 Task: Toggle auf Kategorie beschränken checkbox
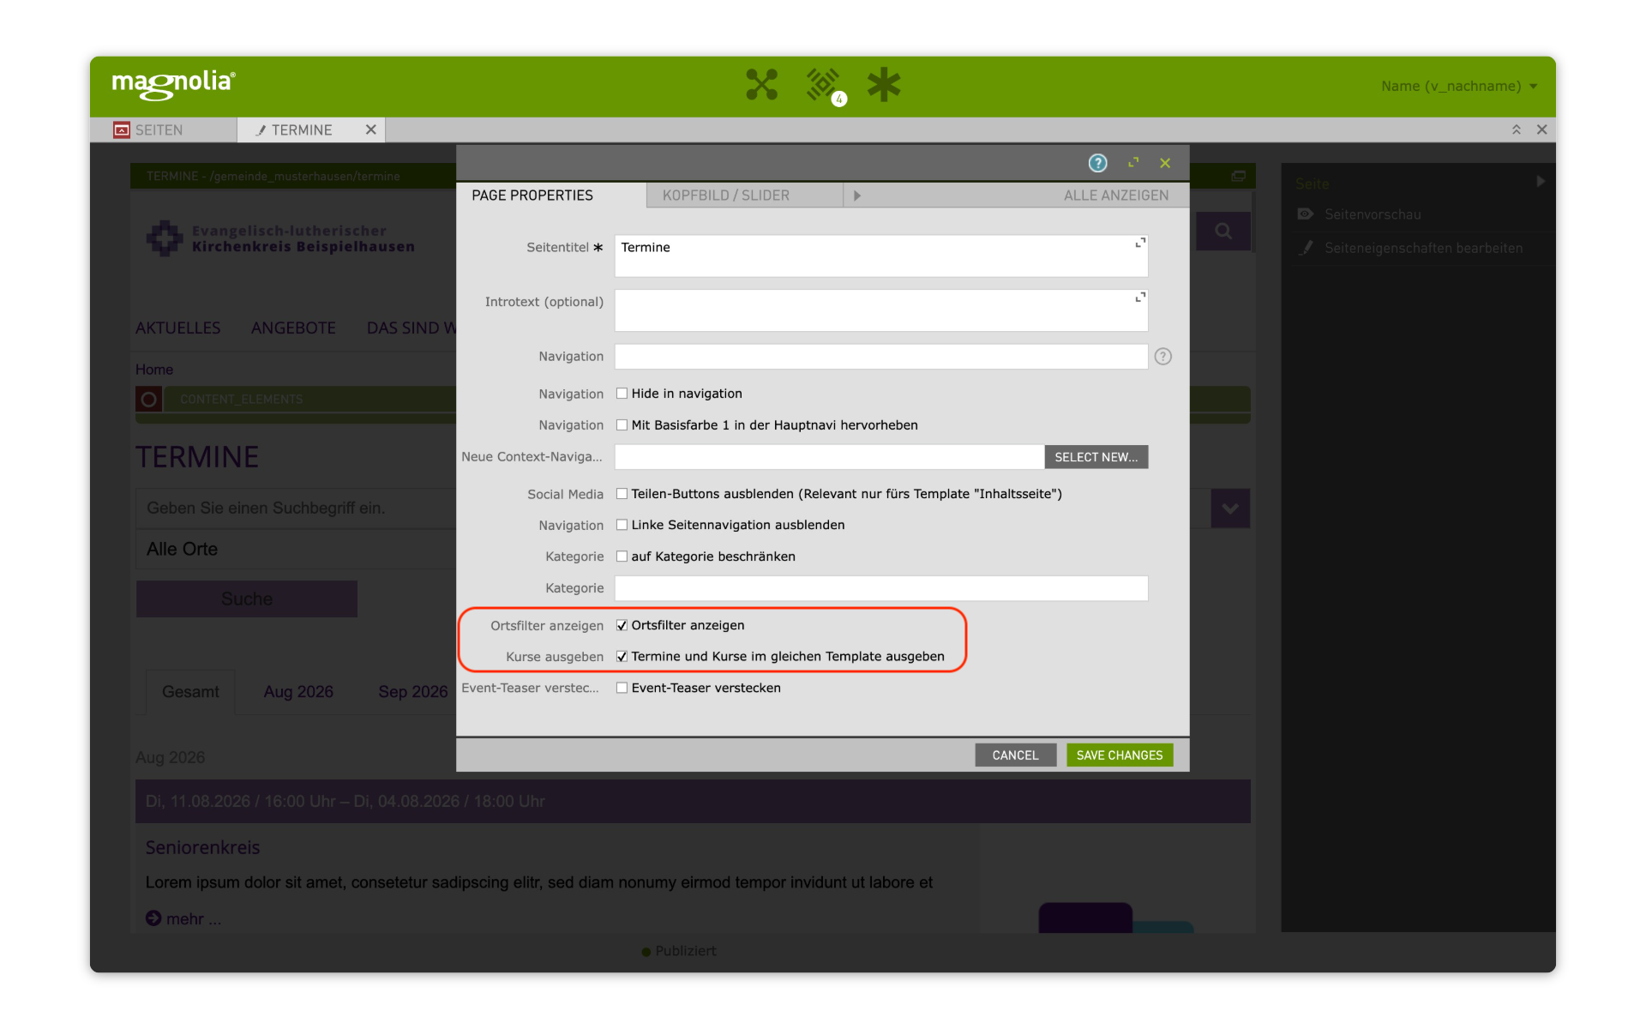point(622,557)
